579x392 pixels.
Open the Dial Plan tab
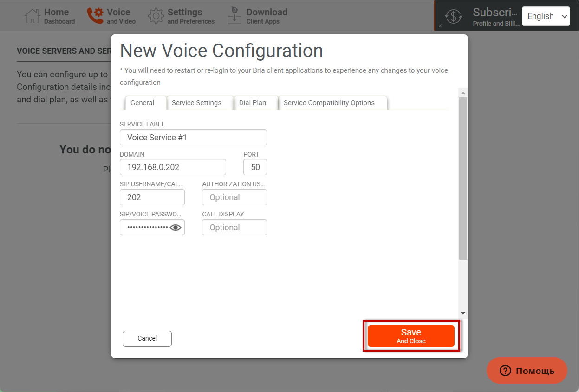point(253,103)
